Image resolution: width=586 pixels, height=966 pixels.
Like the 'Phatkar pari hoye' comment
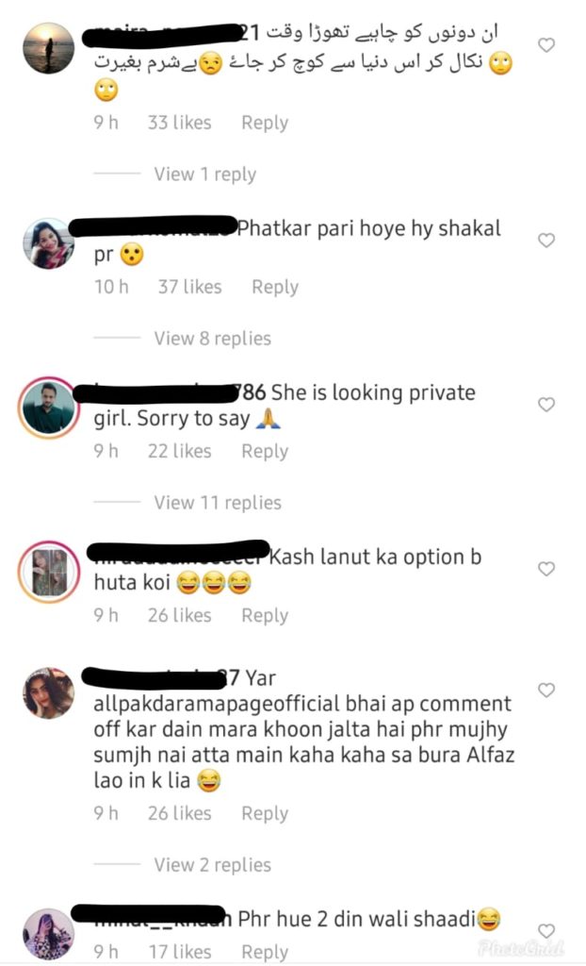pos(546,240)
